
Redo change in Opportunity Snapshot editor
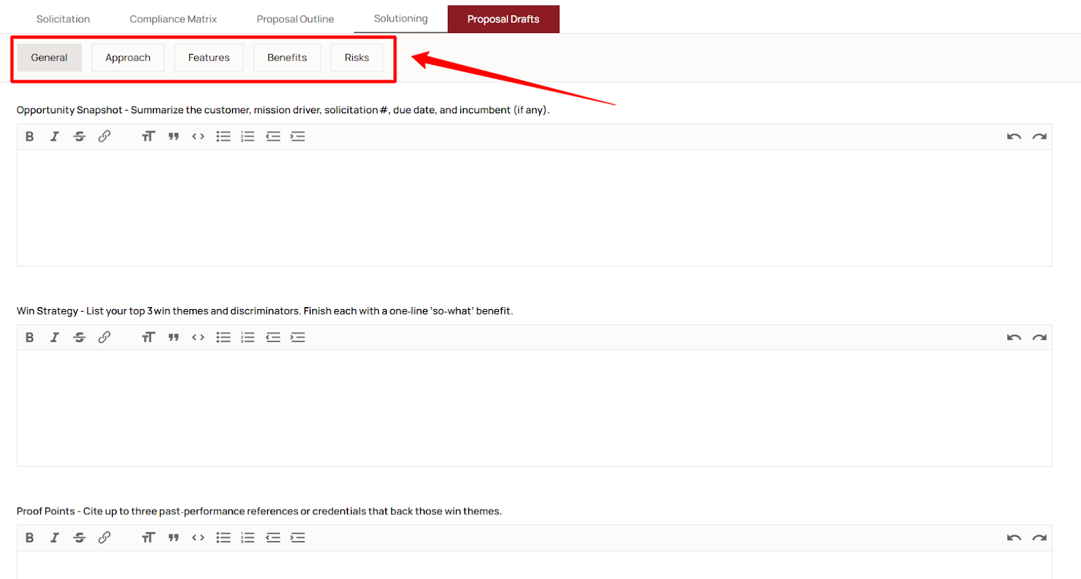(1039, 136)
